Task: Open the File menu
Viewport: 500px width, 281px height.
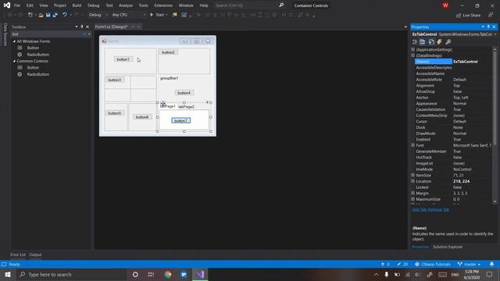Action: click(x=17, y=5)
